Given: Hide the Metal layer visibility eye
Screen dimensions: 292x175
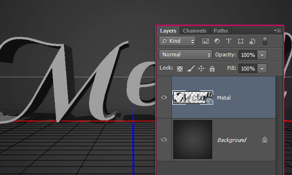Looking at the screenshot, I should click(x=164, y=97).
